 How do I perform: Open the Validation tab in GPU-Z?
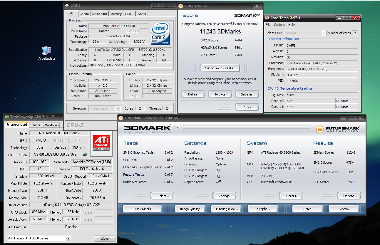[x=52, y=125]
